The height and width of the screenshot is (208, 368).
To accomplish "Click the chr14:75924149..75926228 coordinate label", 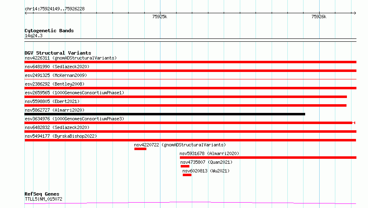I will tap(55, 9).
